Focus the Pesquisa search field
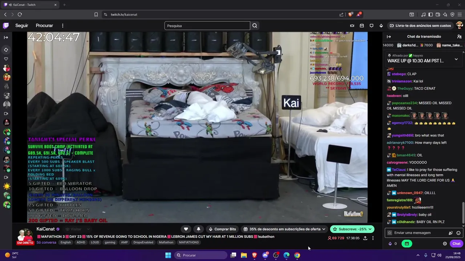465x261 pixels. (x=207, y=26)
